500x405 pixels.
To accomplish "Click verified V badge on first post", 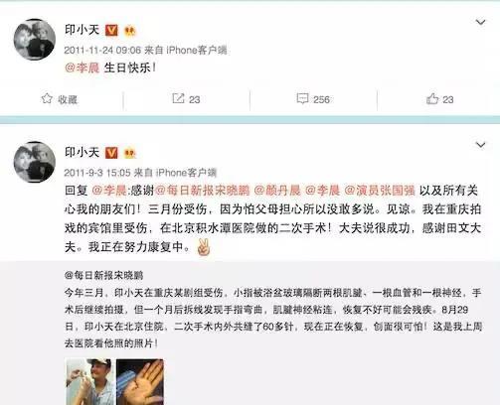I will [x=111, y=31].
